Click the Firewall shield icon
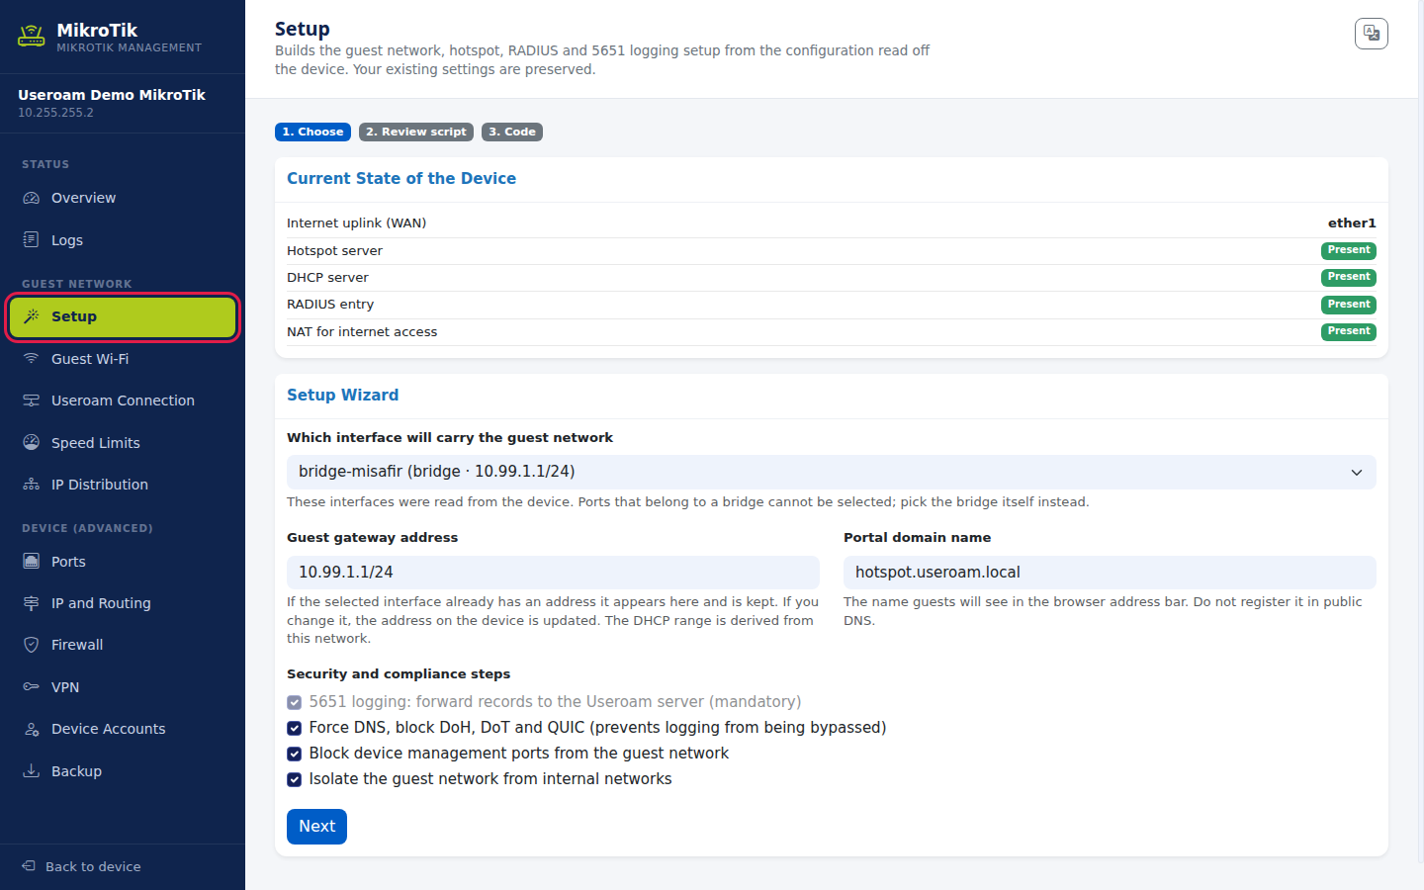Screen dimensions: 1424x890 pos(32,645)
